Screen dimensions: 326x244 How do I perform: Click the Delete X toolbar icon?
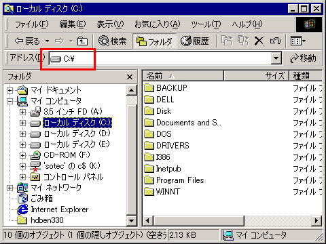pyautogui.click(x=259, y=41)
